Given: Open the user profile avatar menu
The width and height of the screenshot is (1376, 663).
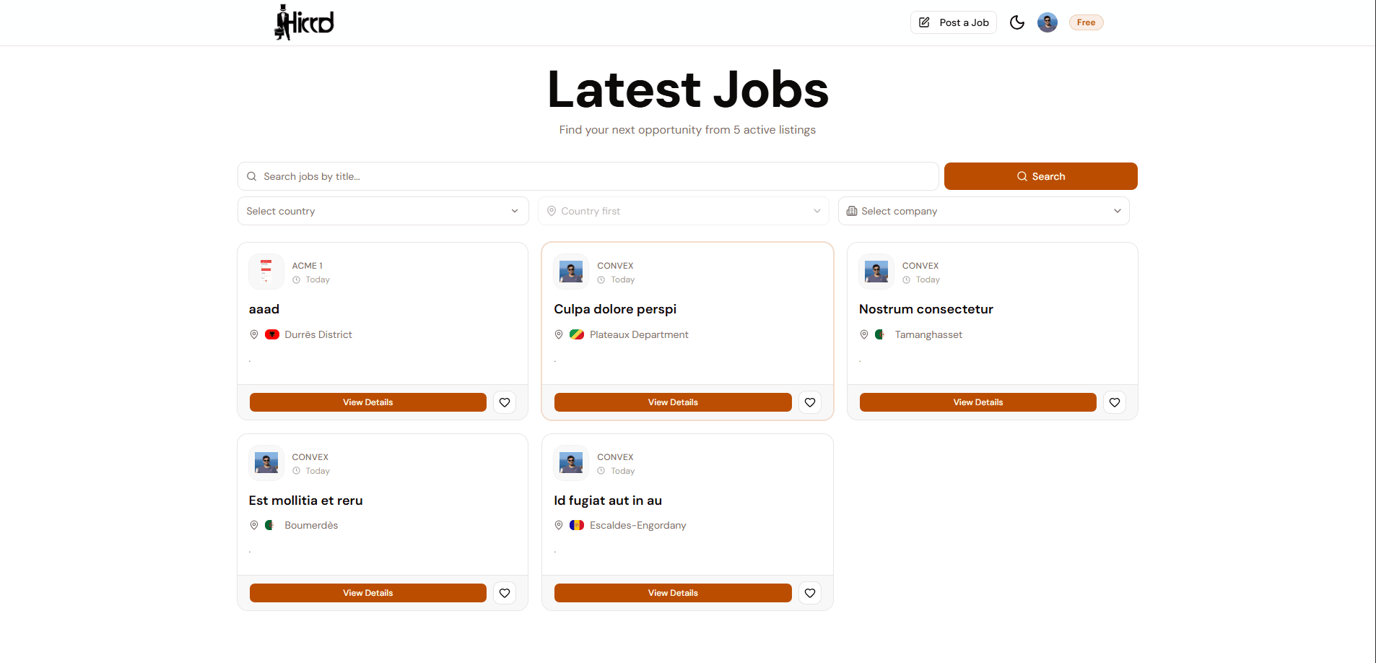Looking at the screenshot, I should pos(1048,22).
